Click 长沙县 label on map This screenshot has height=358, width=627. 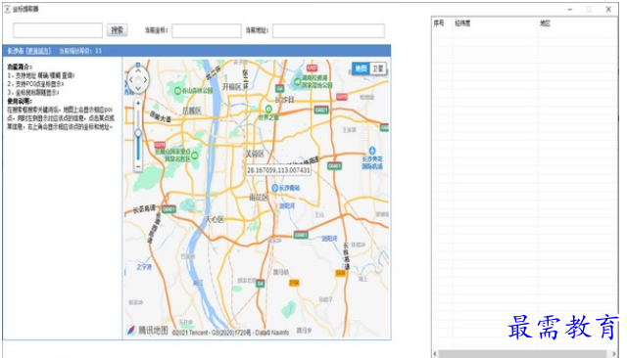(x=285, y=100)
